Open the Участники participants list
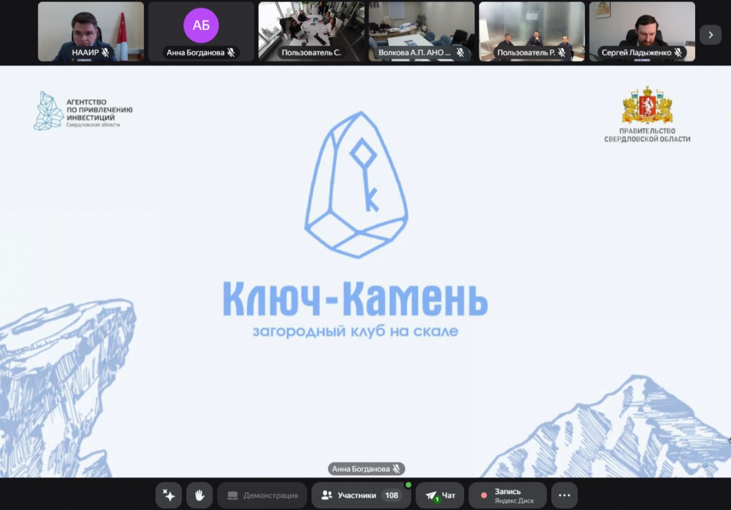The width and height of the screenshot is (731, 510). [348, 495]
